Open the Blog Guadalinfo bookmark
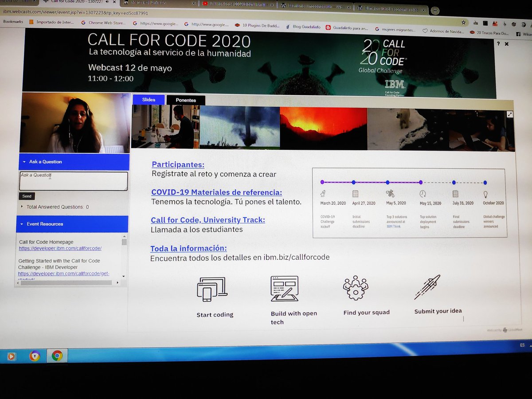Screen dimensions: 532x399 pyautogui.click(x=303, y=27)
